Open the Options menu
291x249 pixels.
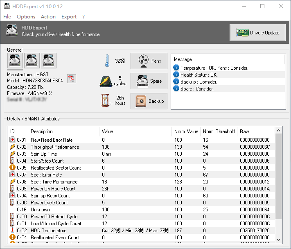(26, 17)
